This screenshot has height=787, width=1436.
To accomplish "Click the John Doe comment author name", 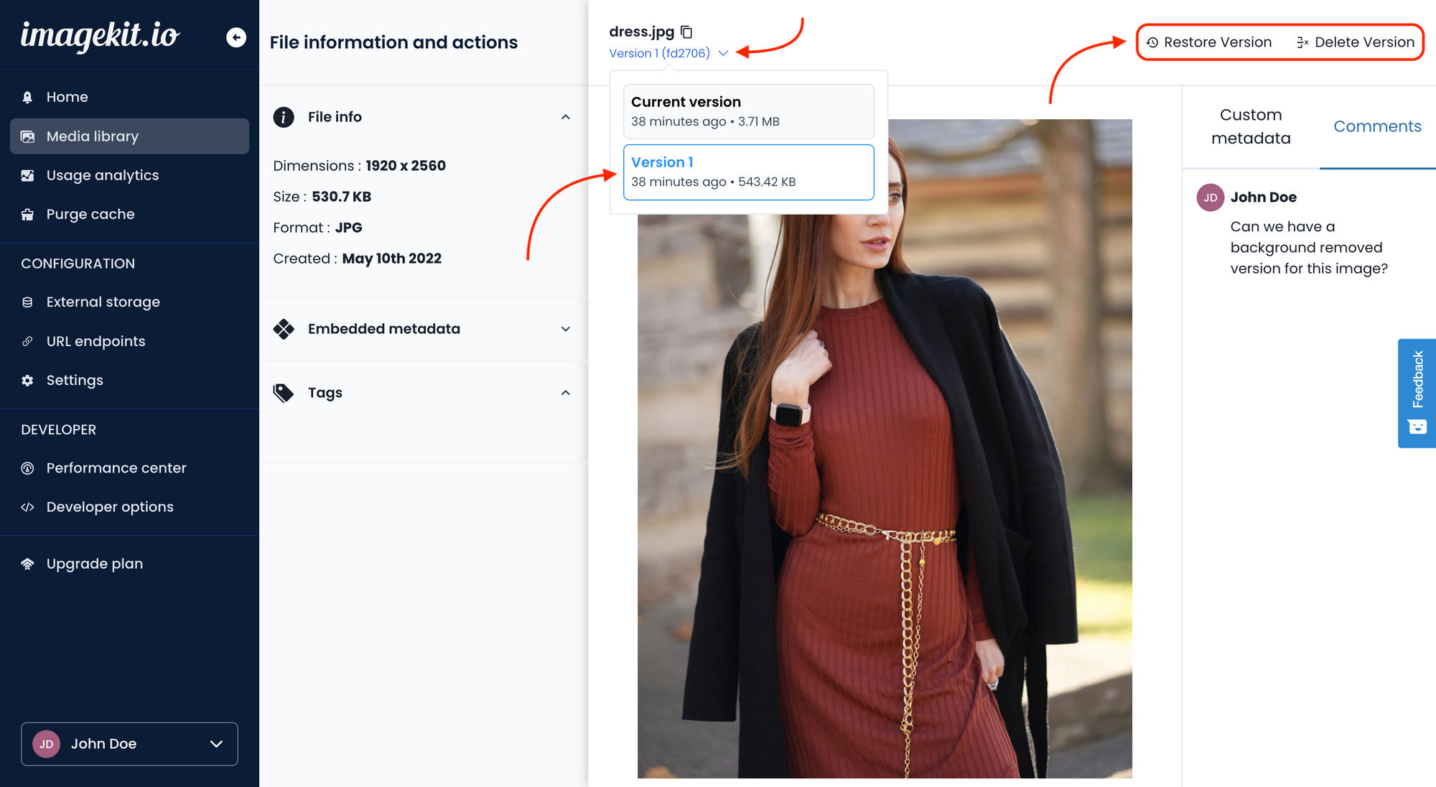I will pyautogui.click(x=1264, y=197).
